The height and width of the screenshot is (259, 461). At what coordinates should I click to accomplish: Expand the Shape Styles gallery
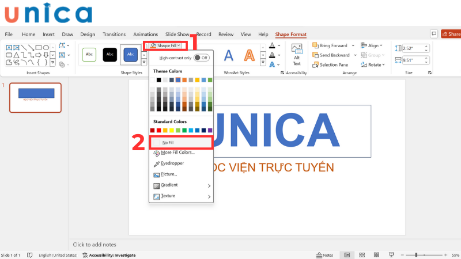[144, 62]
